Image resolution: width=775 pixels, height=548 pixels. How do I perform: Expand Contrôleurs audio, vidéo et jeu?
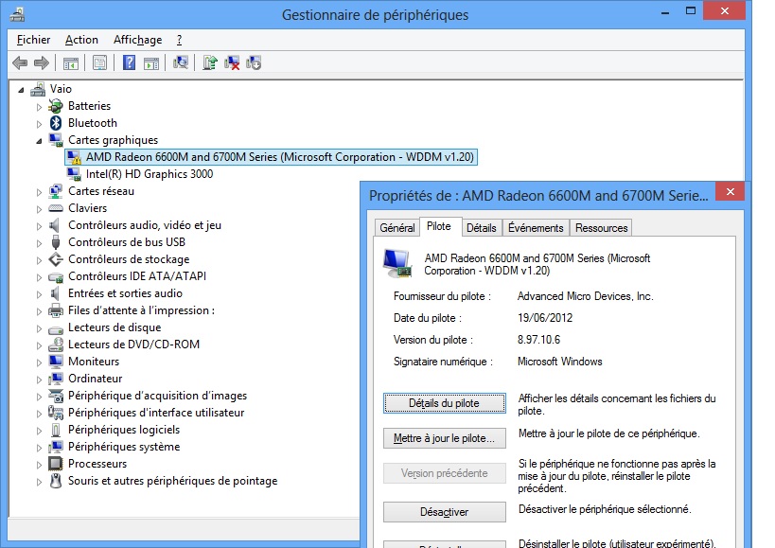(39, 226)
